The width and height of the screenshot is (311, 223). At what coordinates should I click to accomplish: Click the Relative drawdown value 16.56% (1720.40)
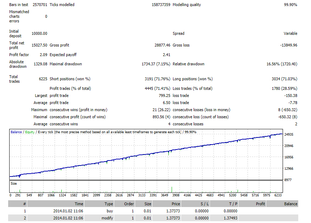282,64
